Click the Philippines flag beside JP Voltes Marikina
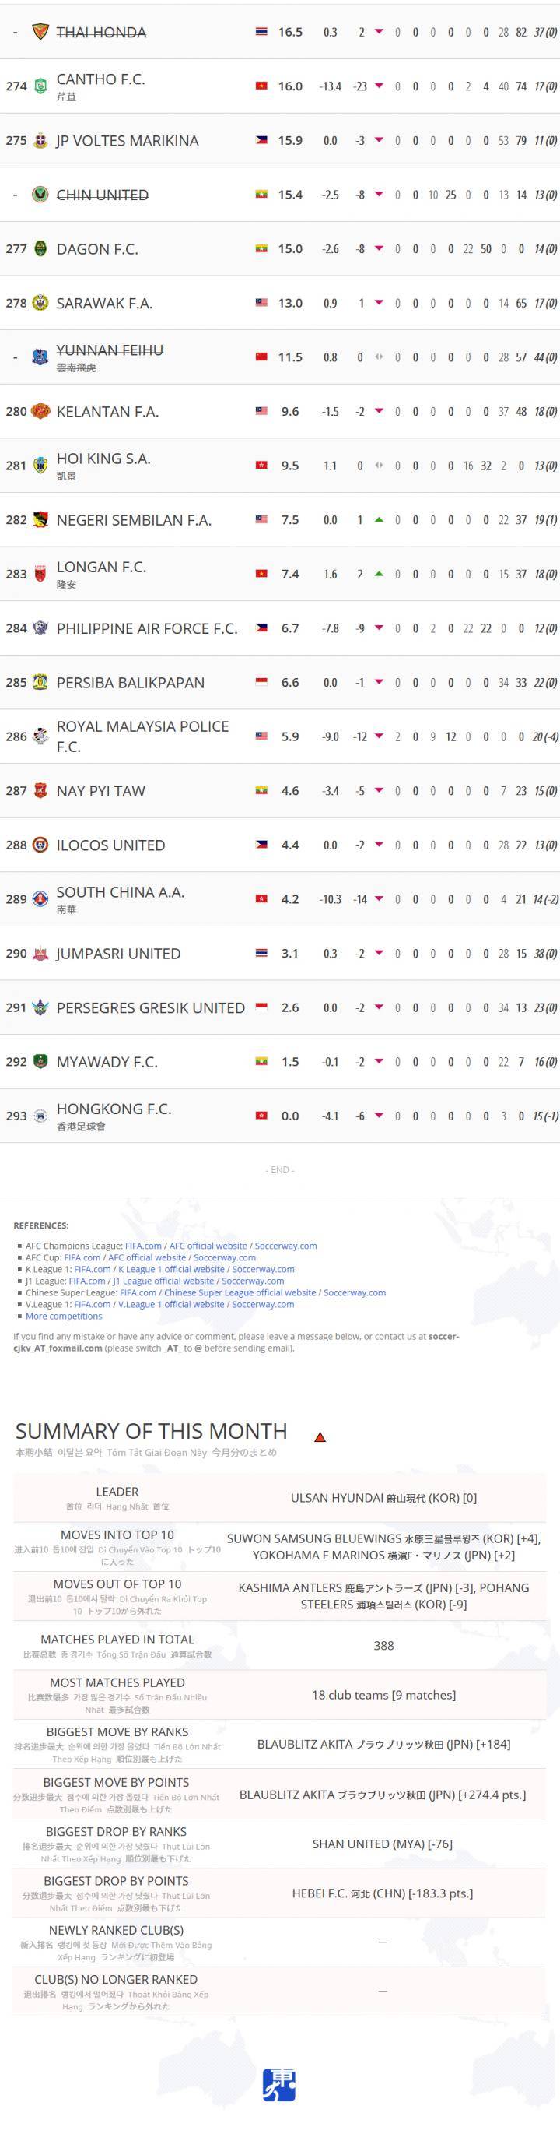 coord(261,141)
